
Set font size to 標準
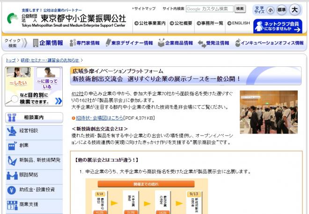tap(281, 10)
